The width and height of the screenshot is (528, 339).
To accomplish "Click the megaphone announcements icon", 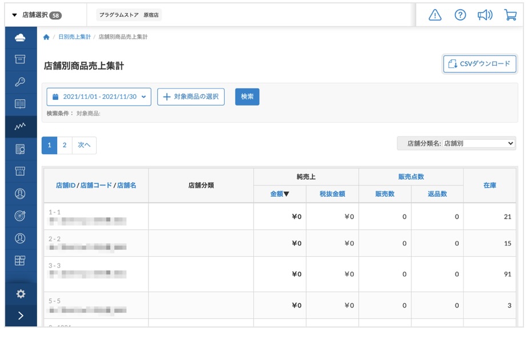I will click(485, 15).
